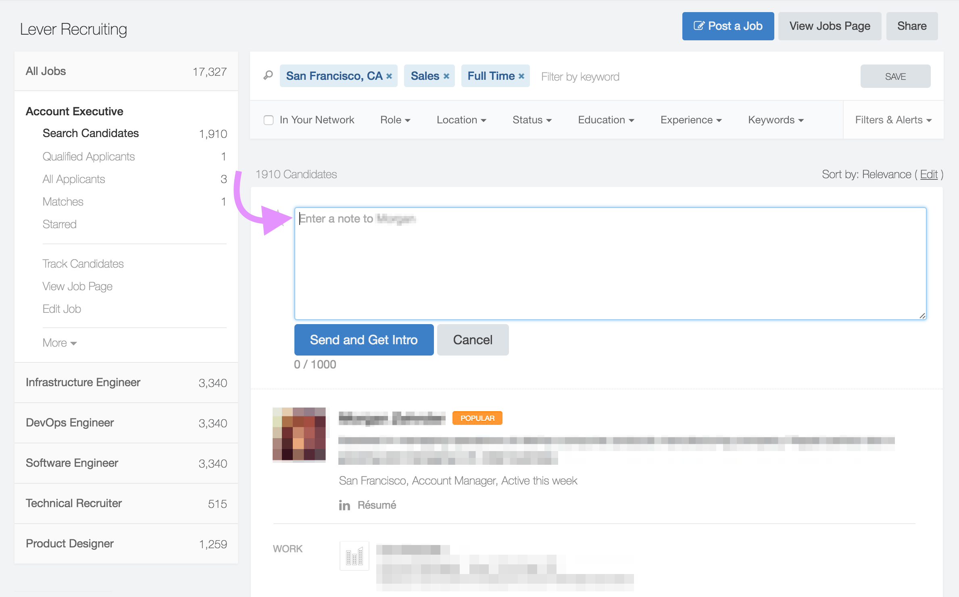Viewport: 959px width, 597px height.
Task: Select All Jobs in sidebar
Action: (x=126, y=71)
